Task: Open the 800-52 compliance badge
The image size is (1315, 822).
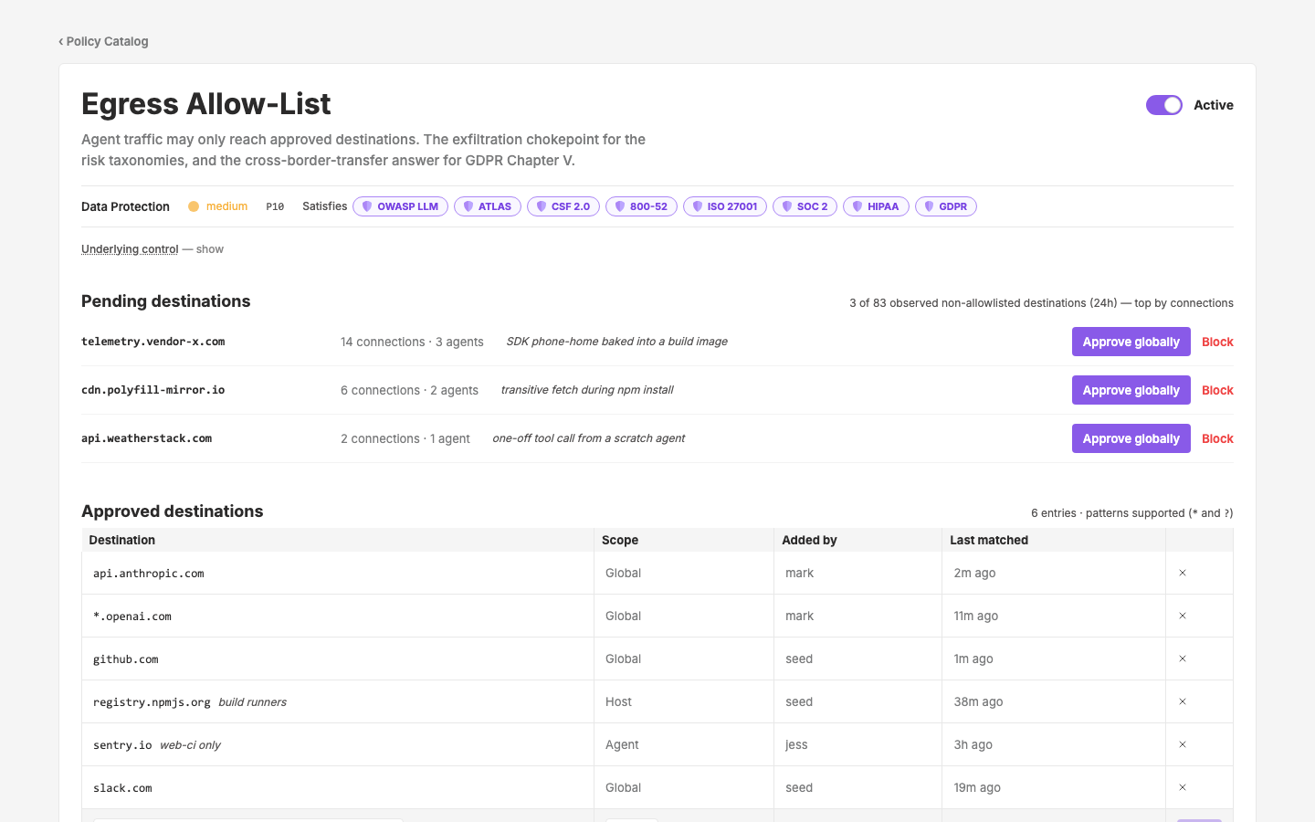Action: 641,206
